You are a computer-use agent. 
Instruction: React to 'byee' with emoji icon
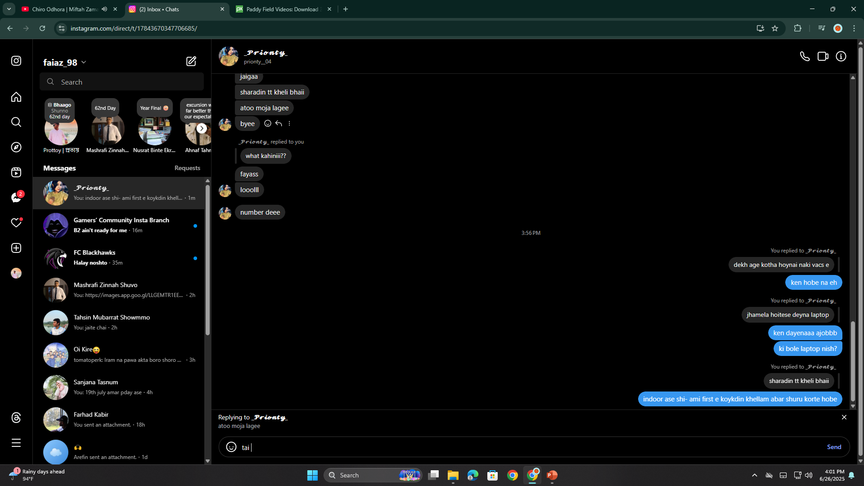coord(268,123)
